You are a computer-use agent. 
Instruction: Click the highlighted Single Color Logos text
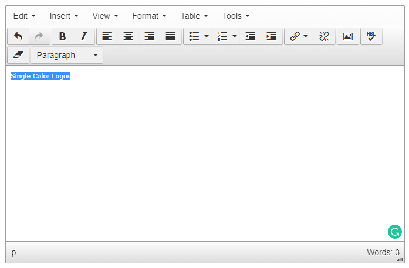coord(40,76)
